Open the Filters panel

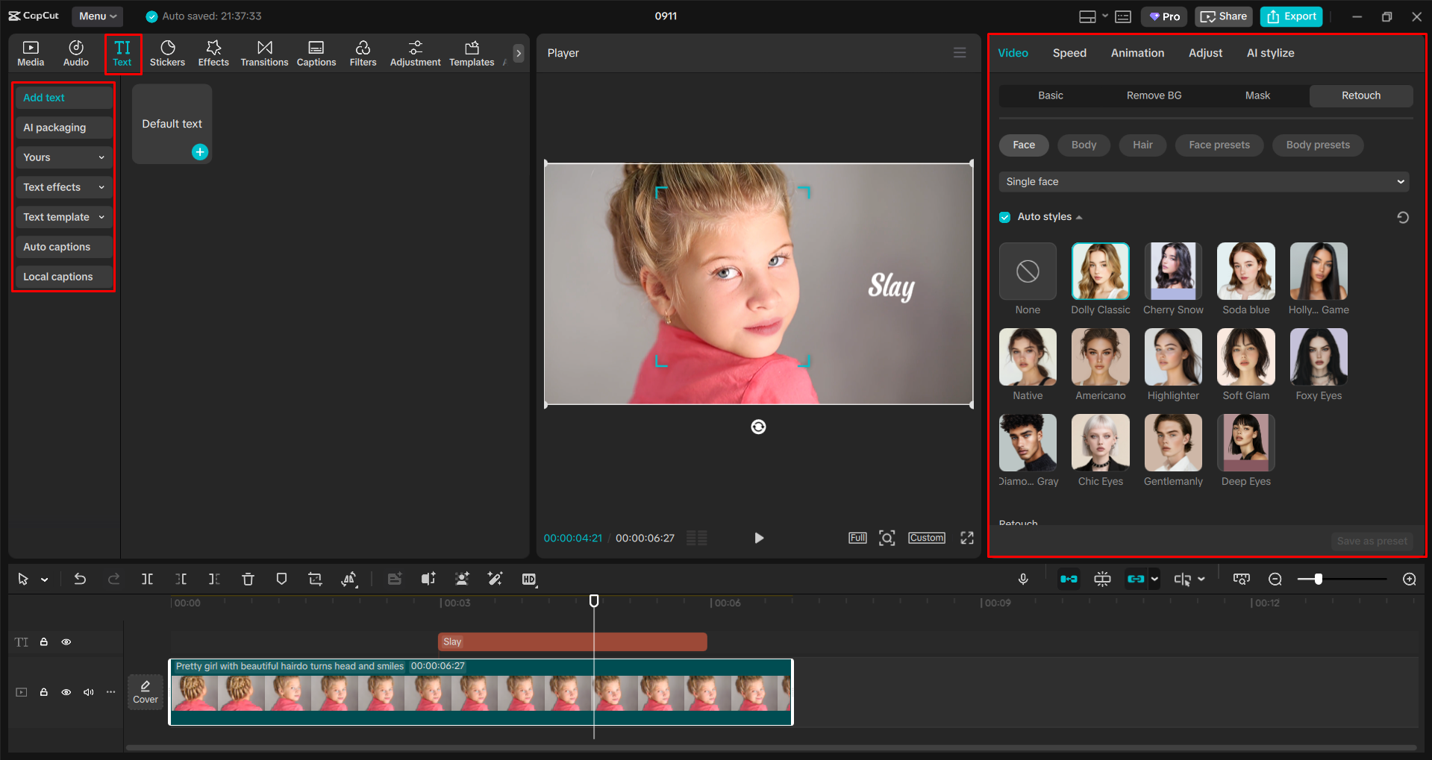pyautogui.click(x=363, y=52)
